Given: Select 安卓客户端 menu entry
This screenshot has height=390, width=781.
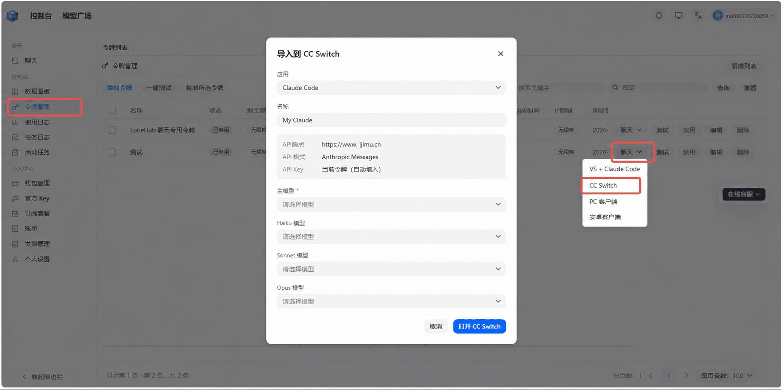Looking at the screenshot, I should pyautogui.click(x=615, y=217).
